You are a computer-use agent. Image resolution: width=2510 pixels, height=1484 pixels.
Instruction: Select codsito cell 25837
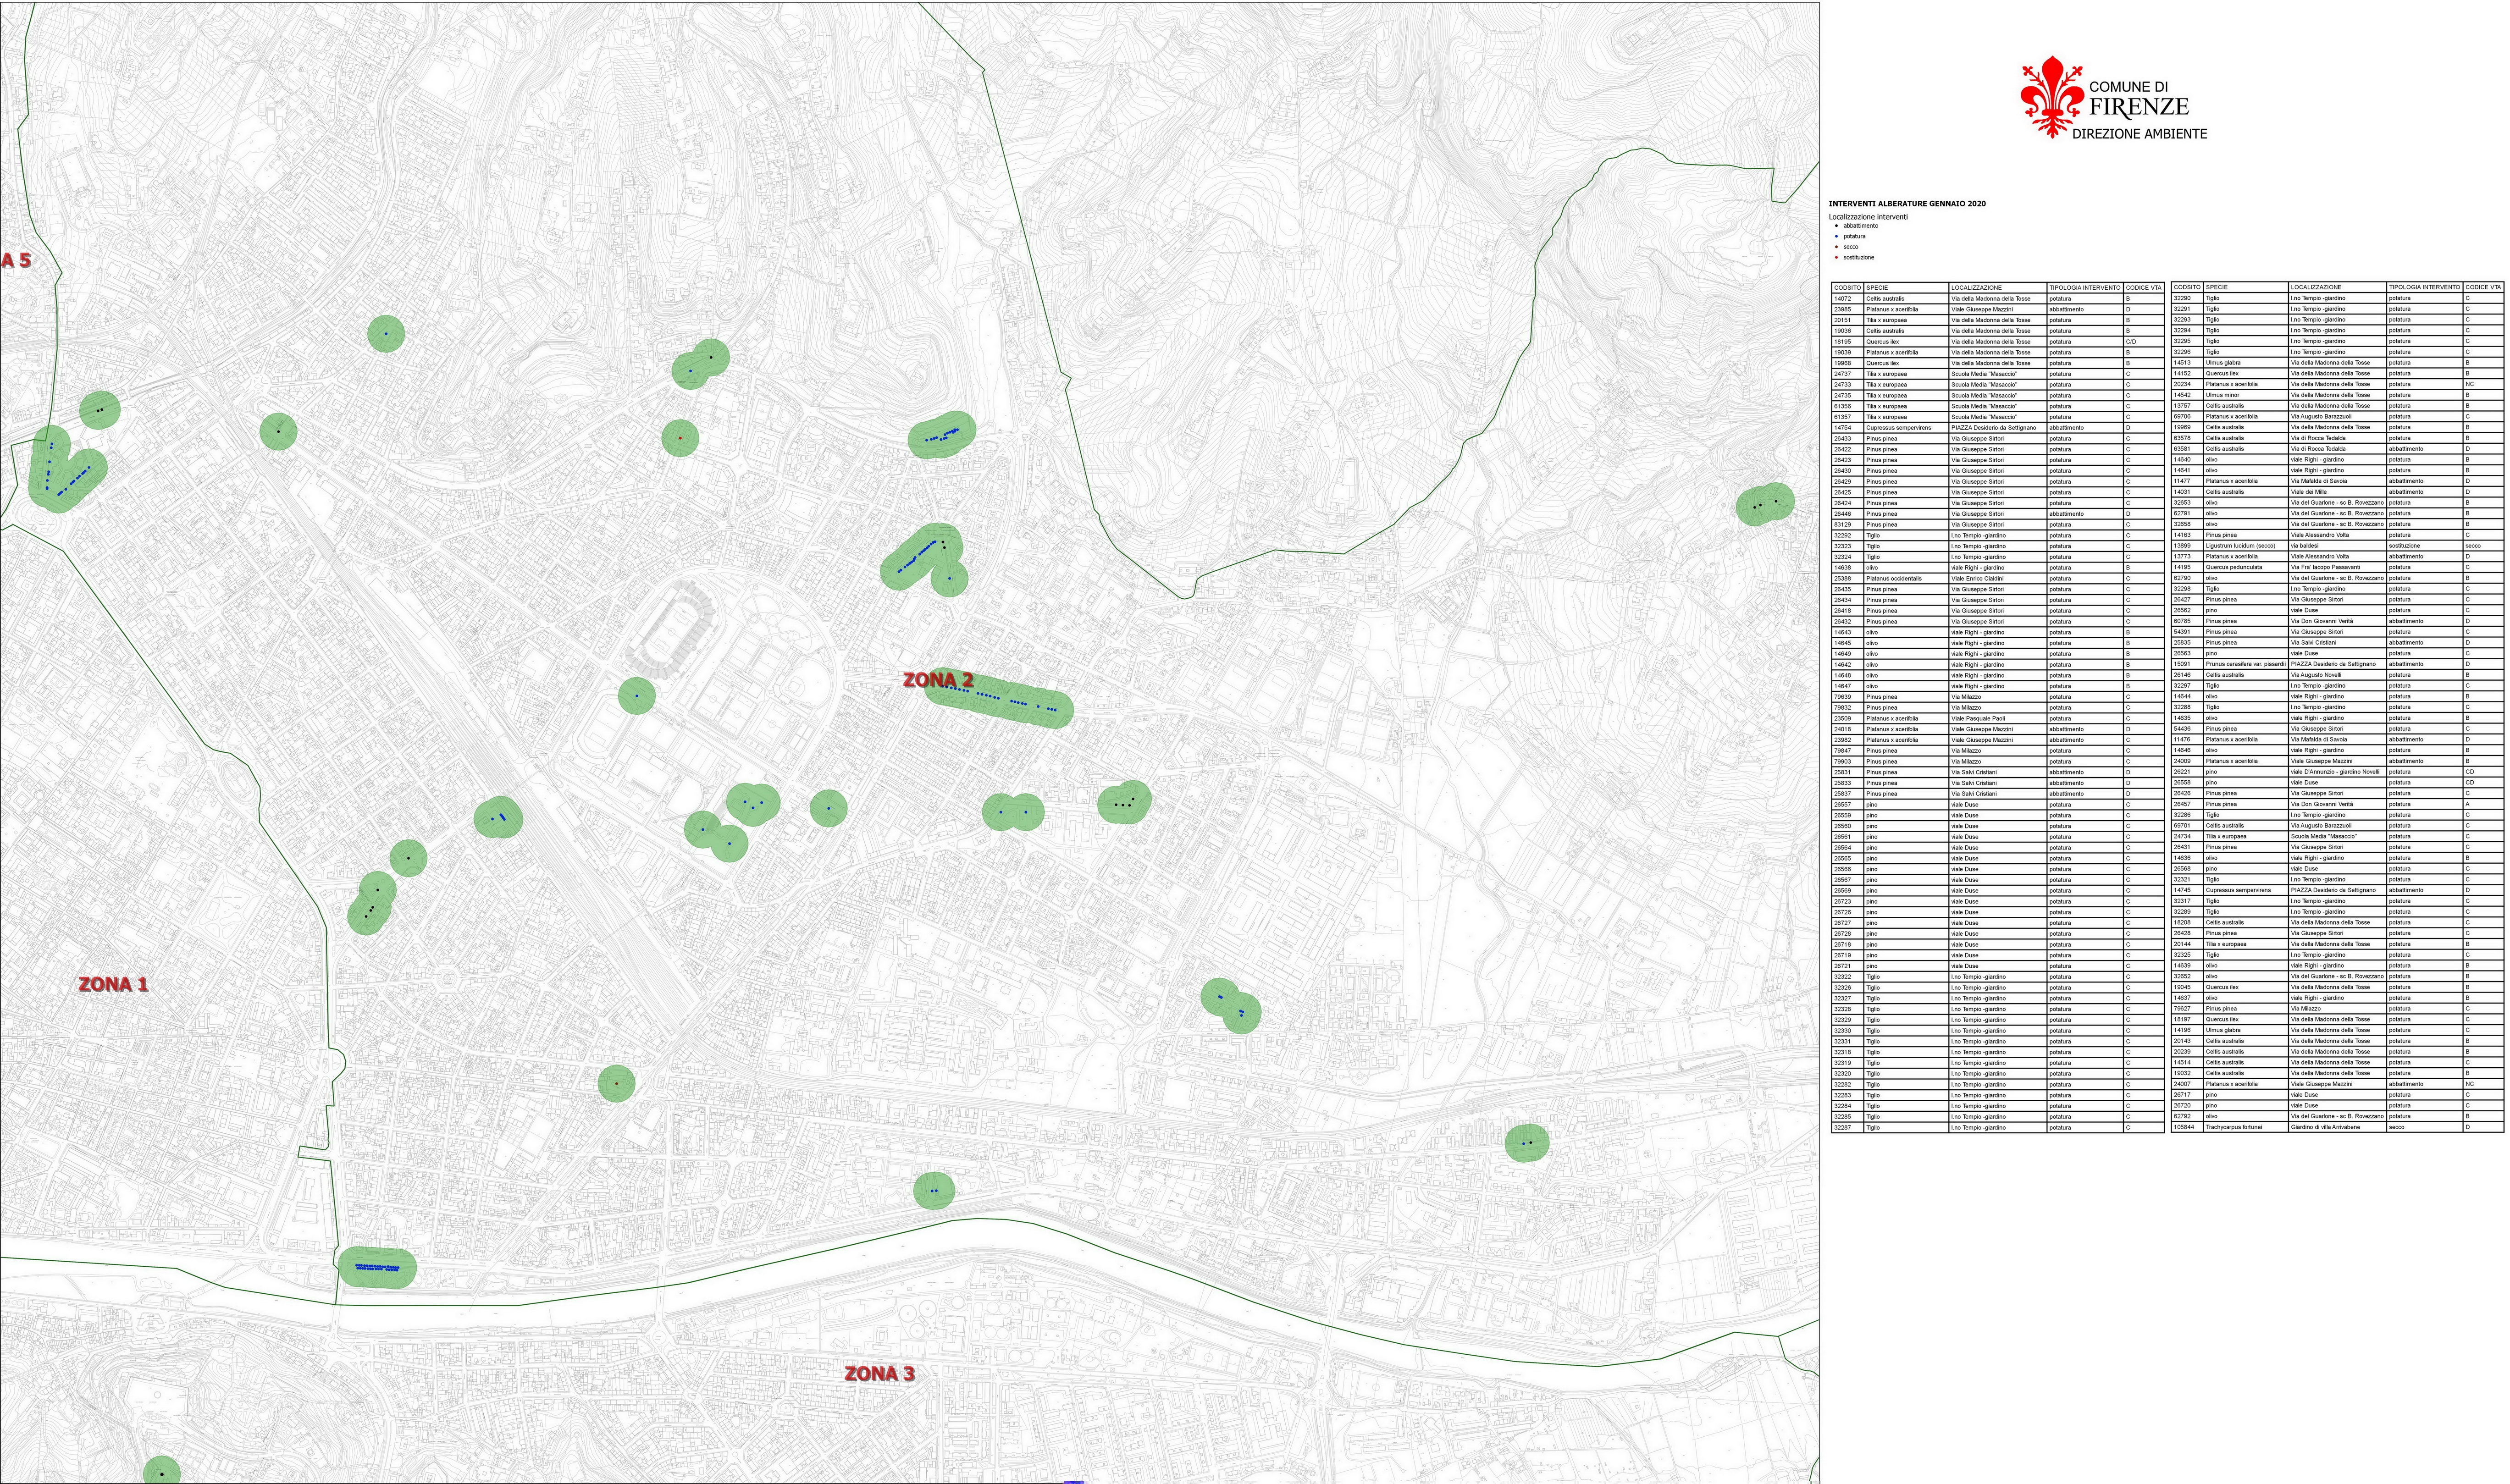click(x=1847, y=794)
